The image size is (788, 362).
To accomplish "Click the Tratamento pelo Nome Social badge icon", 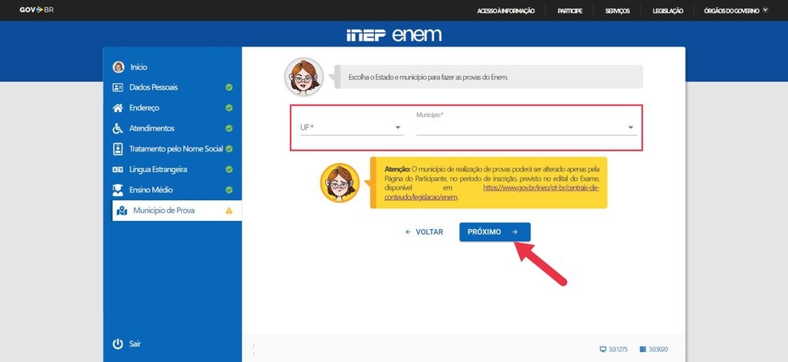I will coord(118,149).
